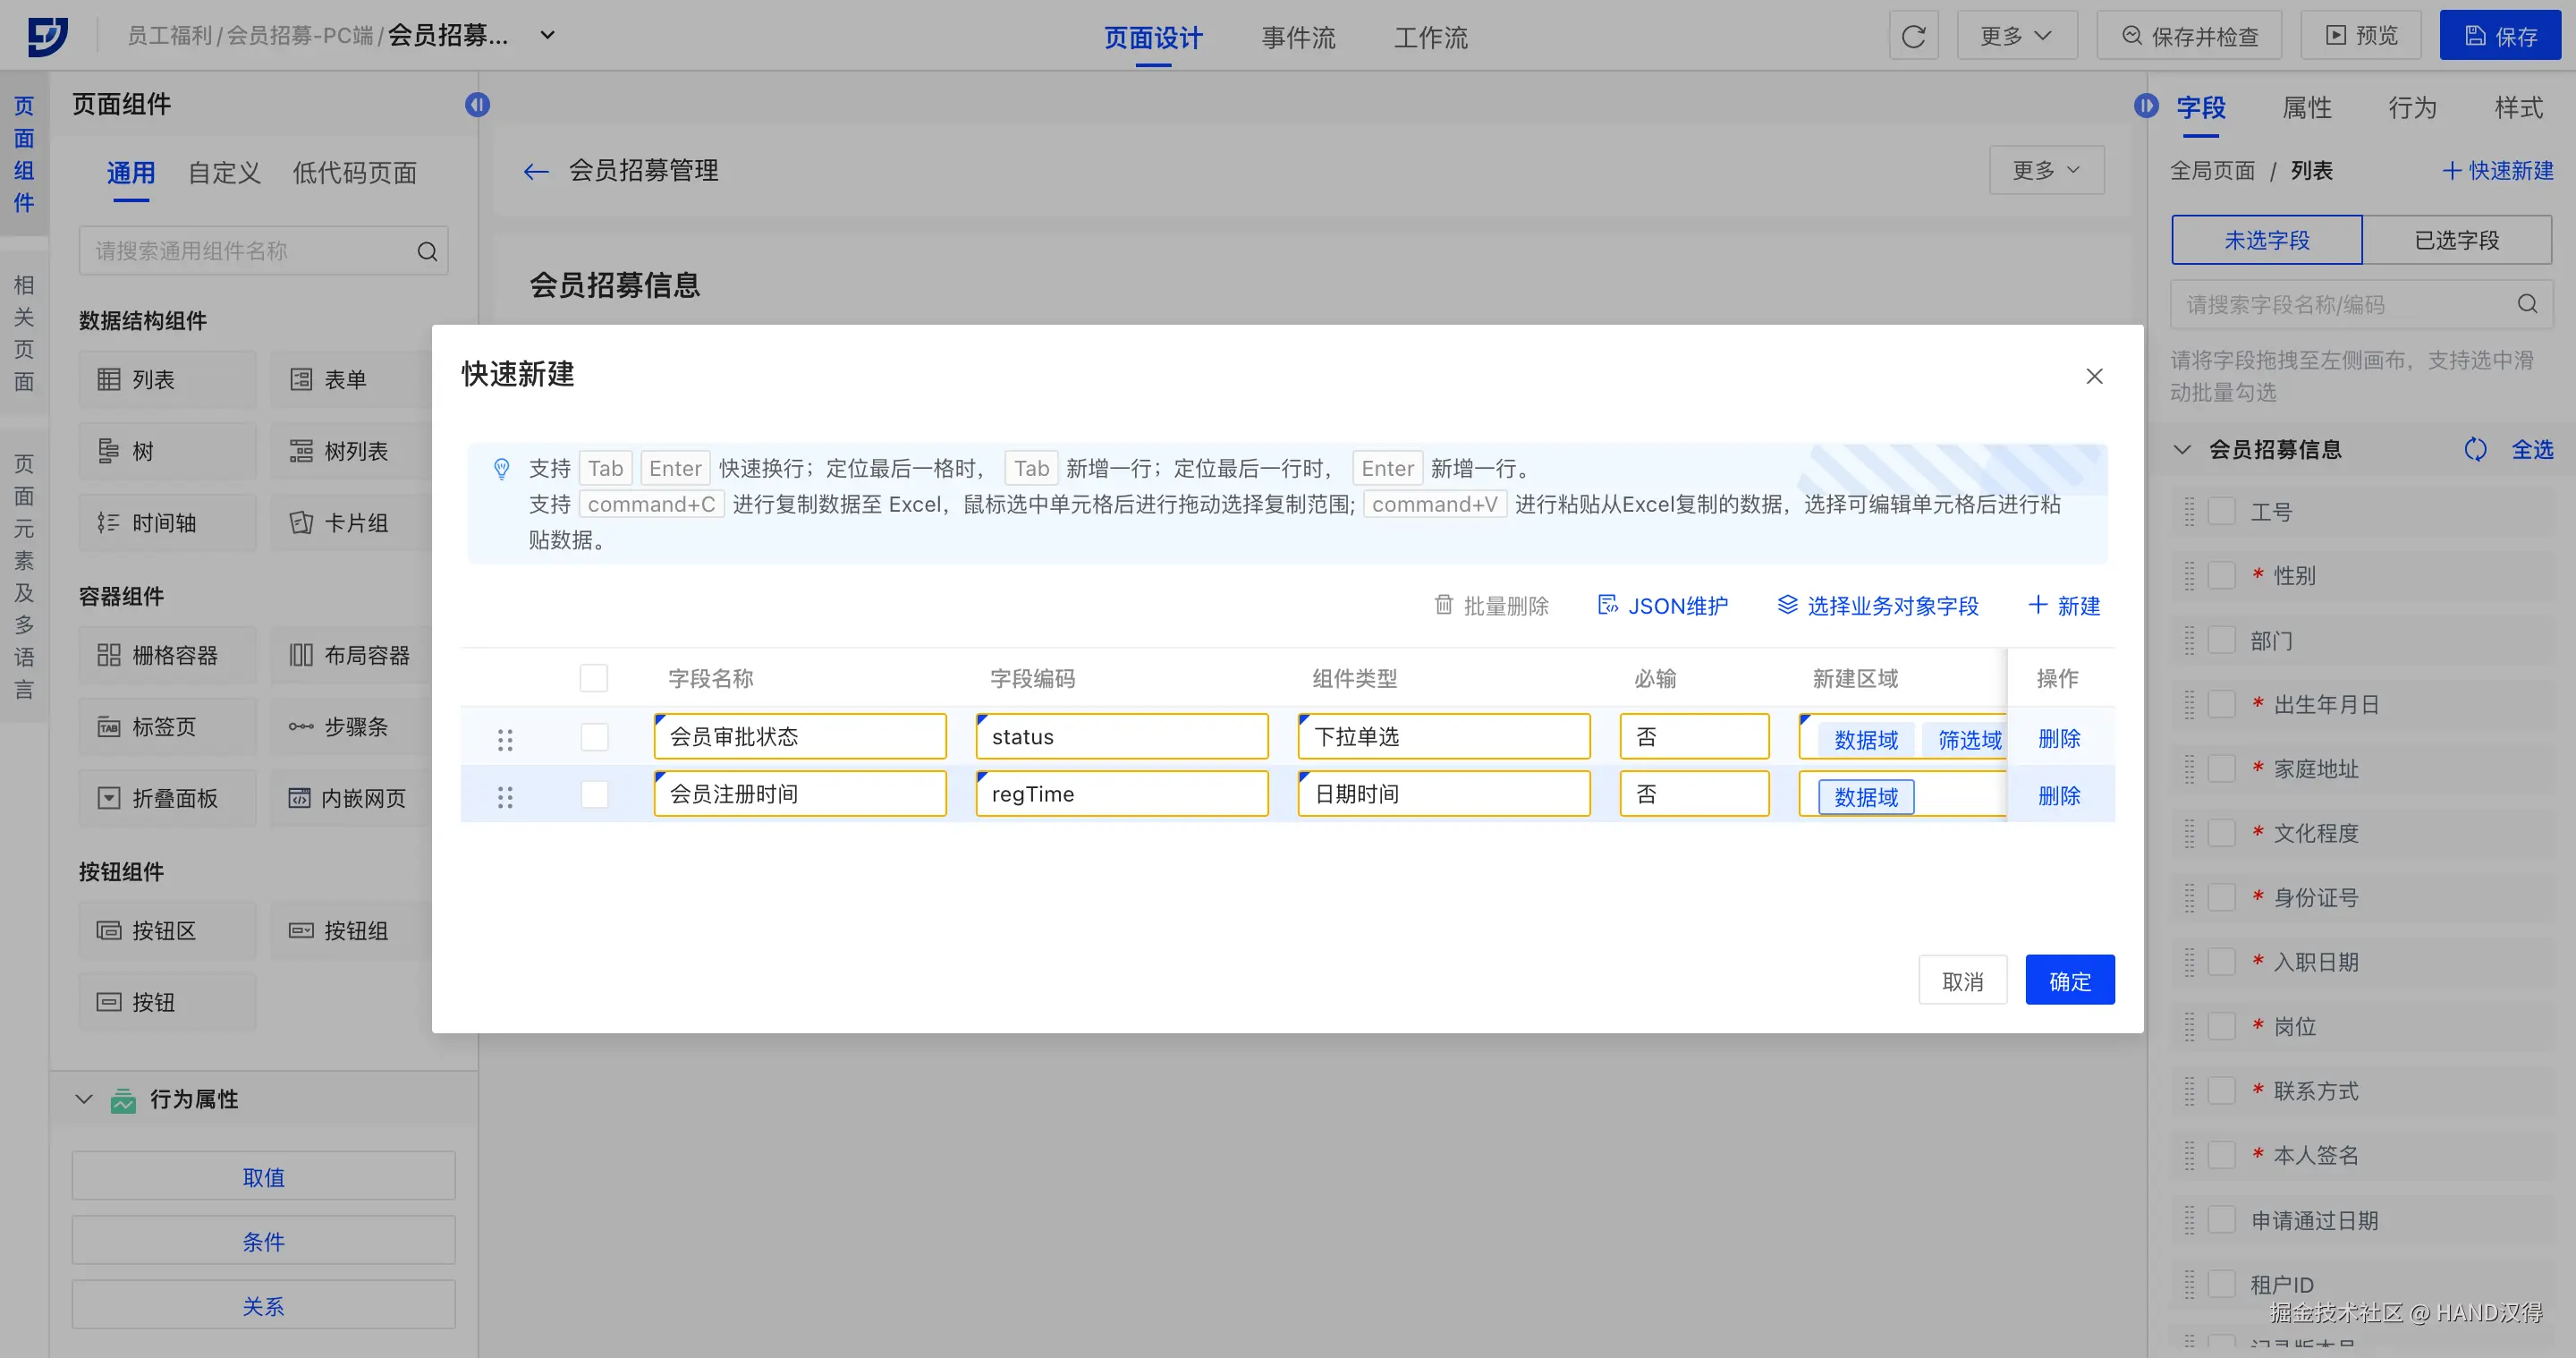Switch to the 事件流 tab
Viewport: 2576px width, 1358px height.
pos(1298,38)
